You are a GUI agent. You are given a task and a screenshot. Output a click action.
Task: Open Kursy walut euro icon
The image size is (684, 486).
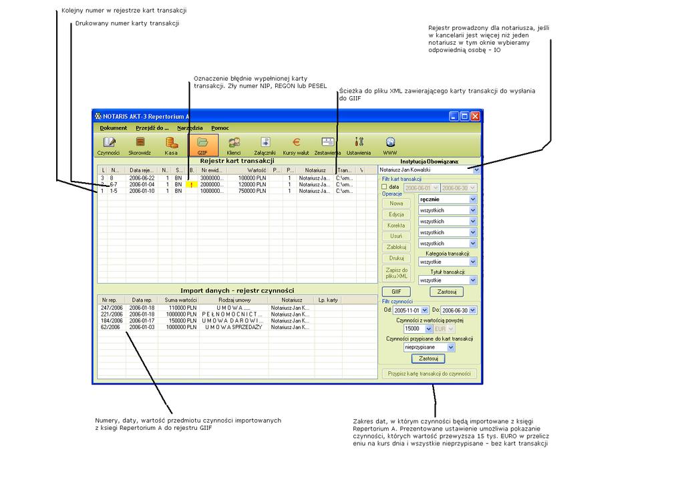point(296,145)
